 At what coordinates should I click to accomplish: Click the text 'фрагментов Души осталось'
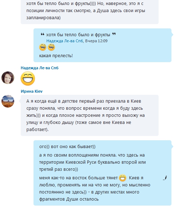pyautogui.click(x=69, y=199)
